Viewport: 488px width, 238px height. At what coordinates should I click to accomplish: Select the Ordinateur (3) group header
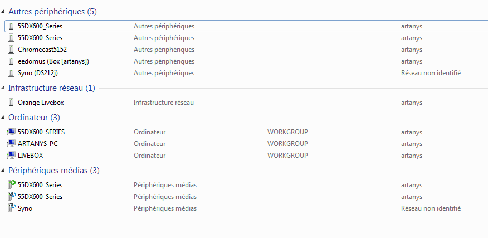[34, 118]
